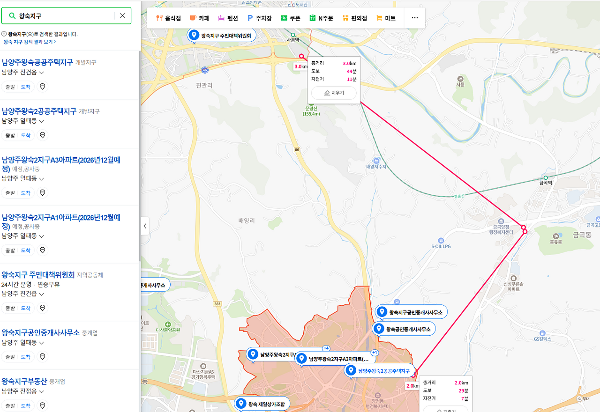The height and width of the screenshot is (412, 600).
Task: Click 왕숙공인중개사사무소 map marker
Action: point(404,329)
